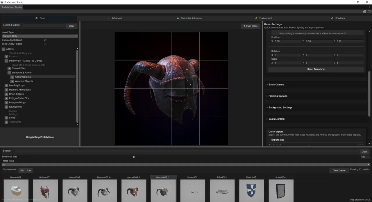The height and width of the screenshot is (202, 372).
Task: Open the Character Animation tab
Action: coord(189,18)
